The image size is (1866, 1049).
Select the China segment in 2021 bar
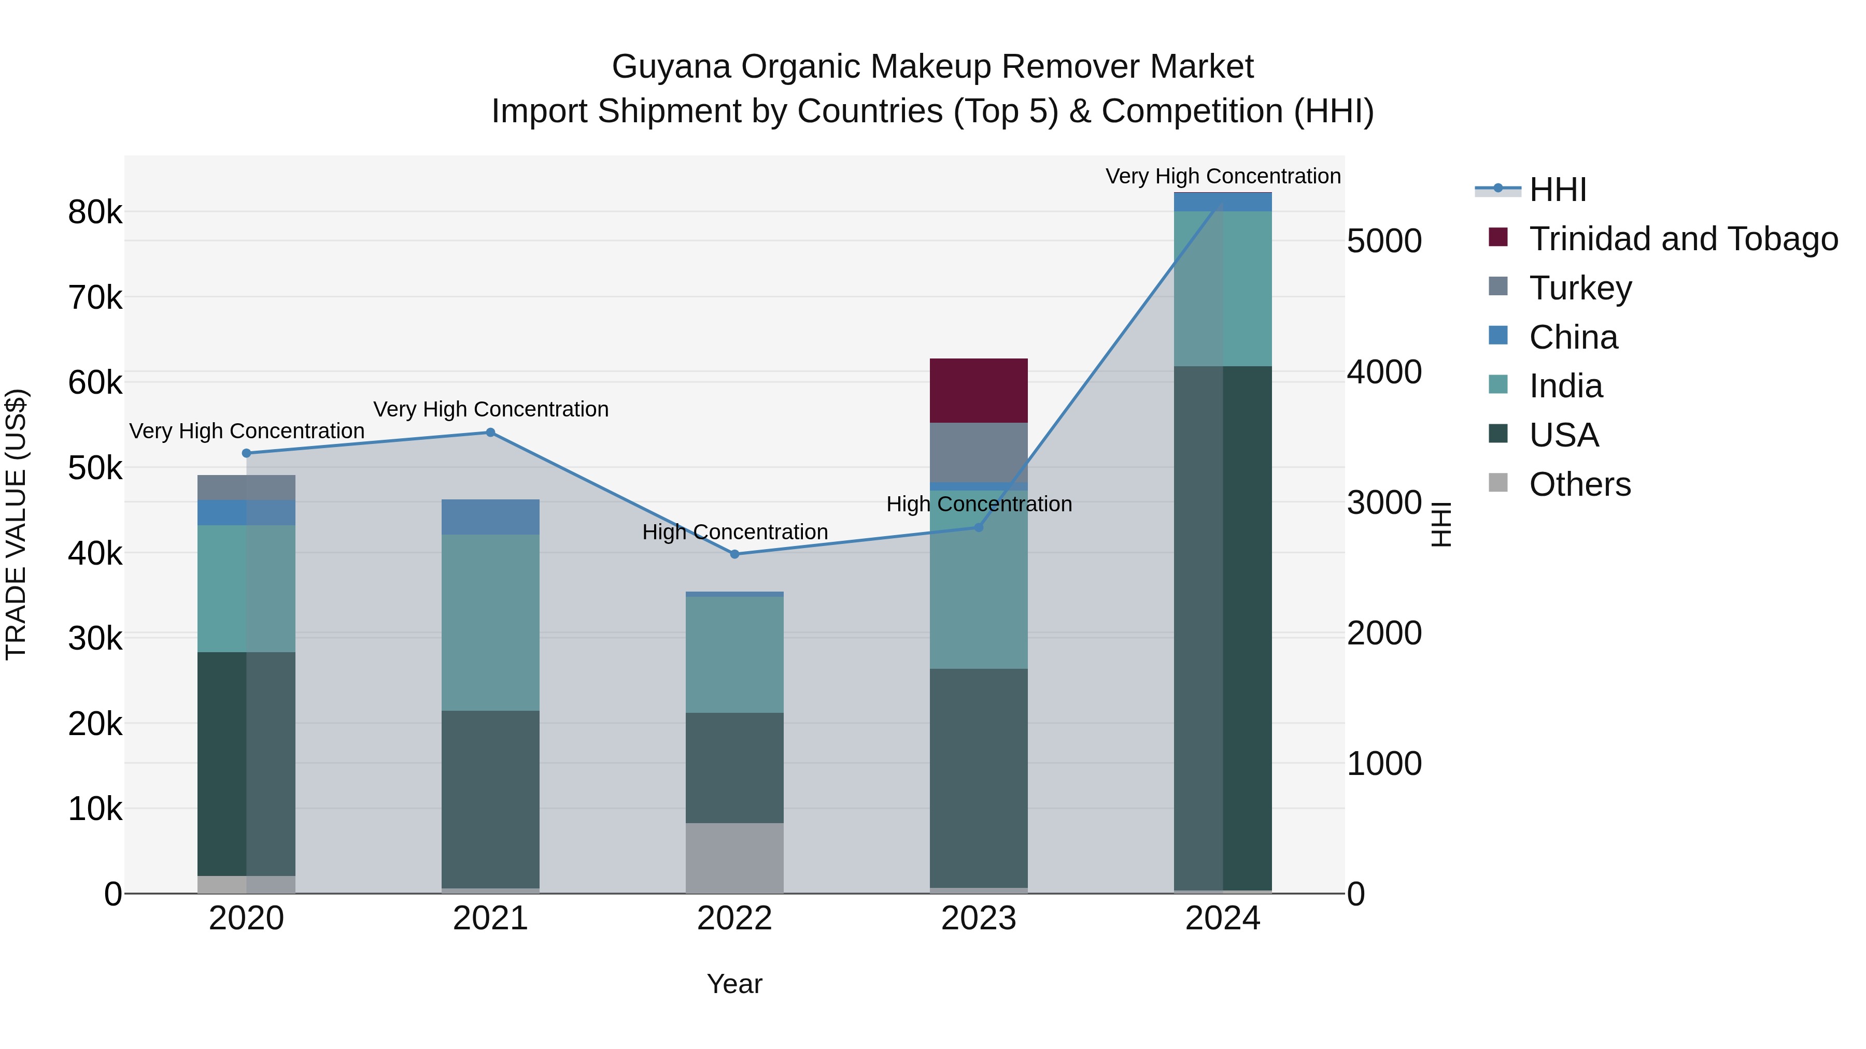[x=490, y=517]
